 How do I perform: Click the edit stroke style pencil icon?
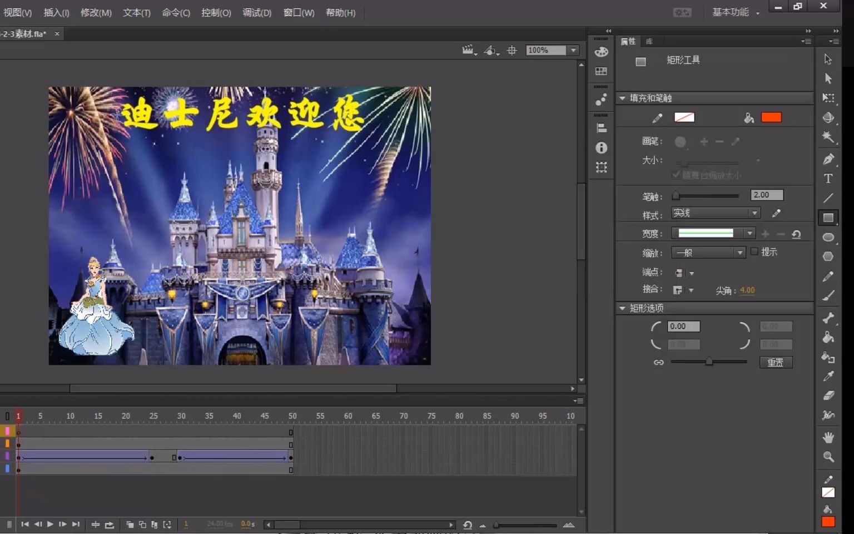coord(776,213)
